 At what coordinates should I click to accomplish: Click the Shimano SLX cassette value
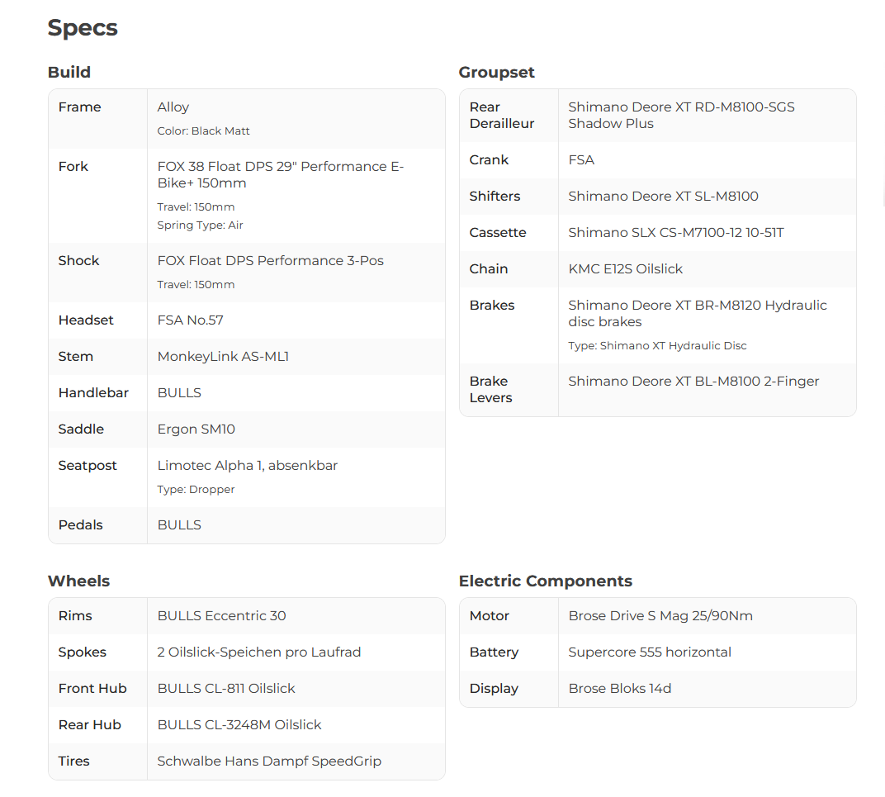[675, 233]
